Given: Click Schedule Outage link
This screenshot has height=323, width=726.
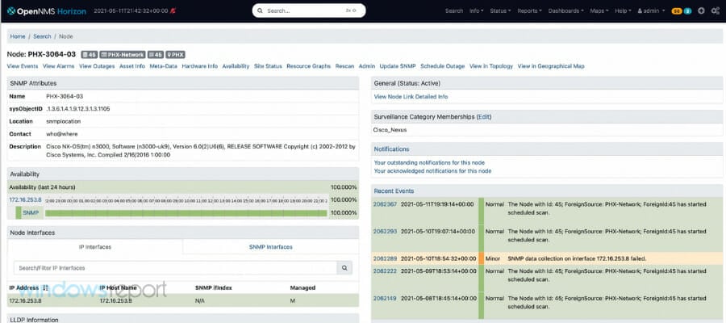Looking at the screenshot, I should tap(442, 66).
